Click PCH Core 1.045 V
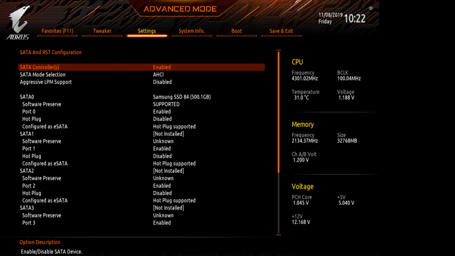The width and height of the screenshot is (455, 256). tap(301, 203)
